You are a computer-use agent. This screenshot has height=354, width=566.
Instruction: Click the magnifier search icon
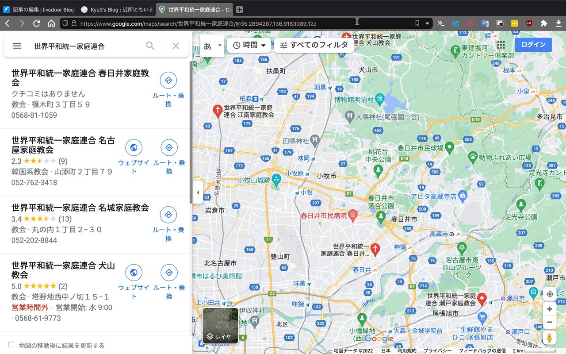tap(150, 46)
